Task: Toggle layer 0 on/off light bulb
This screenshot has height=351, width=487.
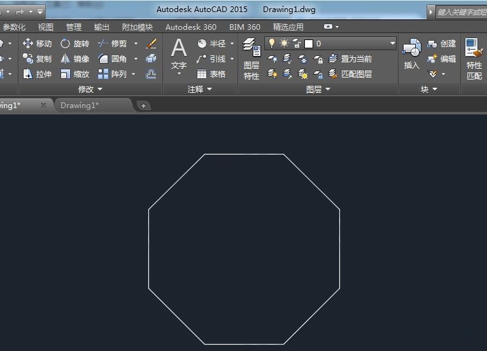Action: 272,43
